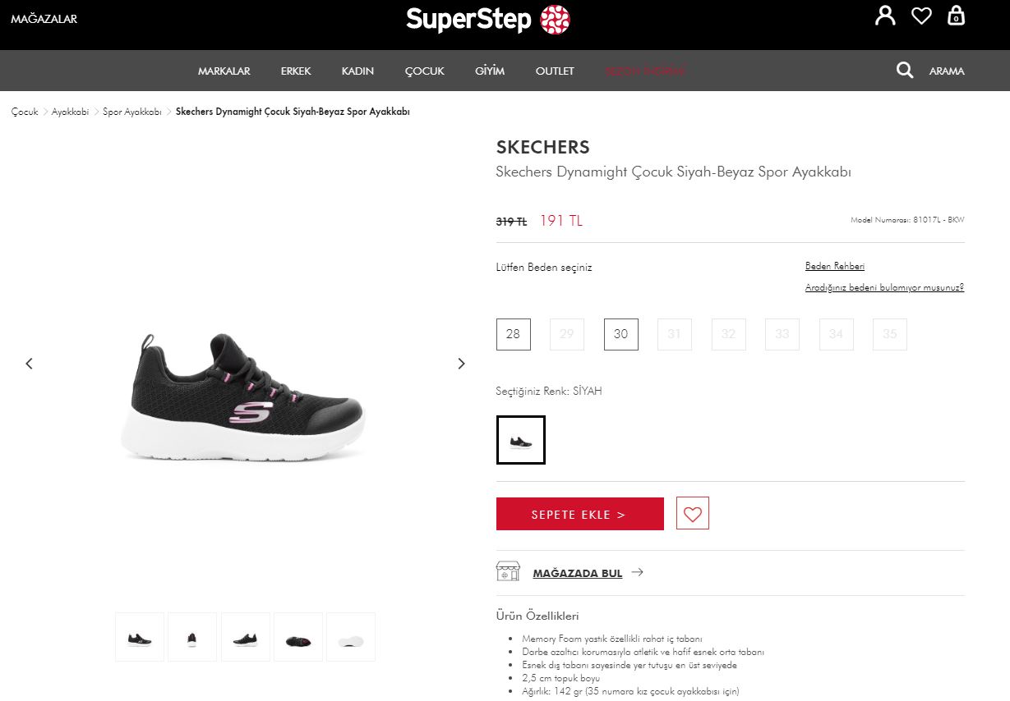Image resolution: width=1010 pixels, height=701 pixels.
Task: Go to Spor Ayakkabı breadcrumb
Action: pyautogui.click(x=132, y=112)
